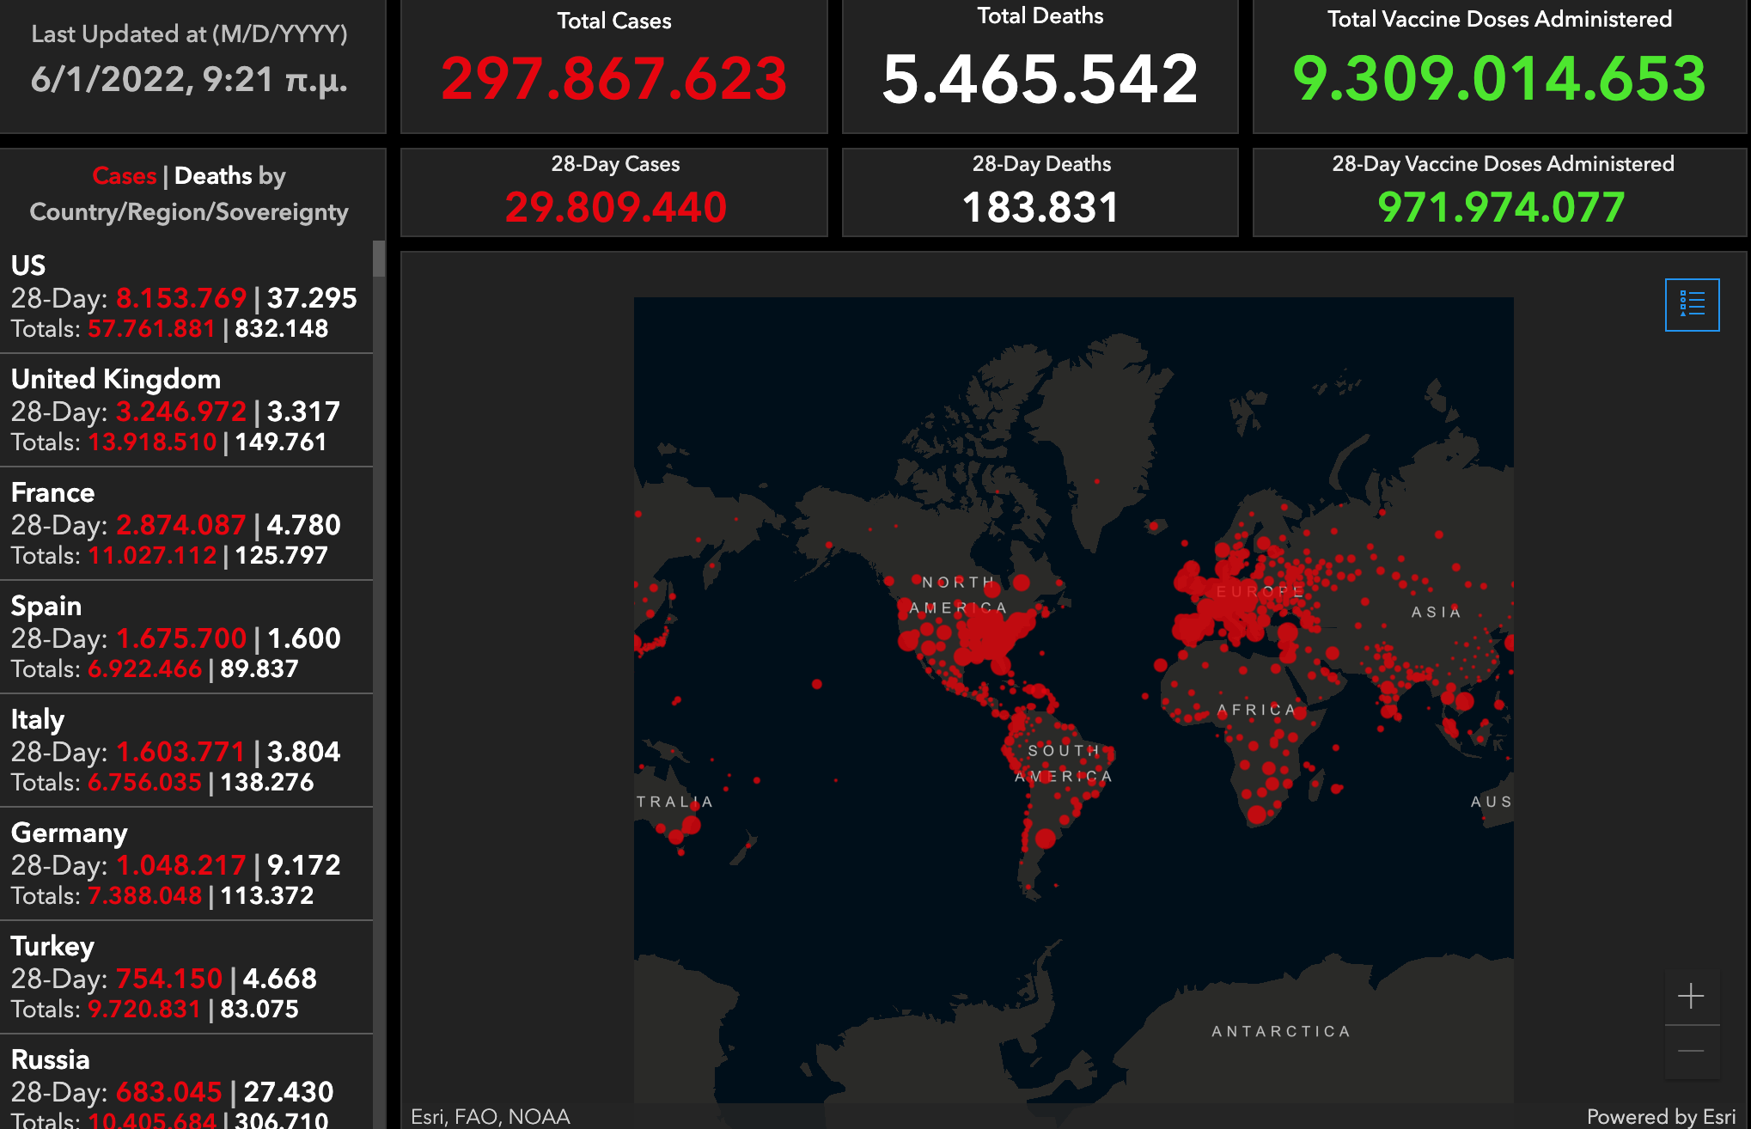Click the Total Cases number panel
1751x1129 pixels.
coord(613,77)
